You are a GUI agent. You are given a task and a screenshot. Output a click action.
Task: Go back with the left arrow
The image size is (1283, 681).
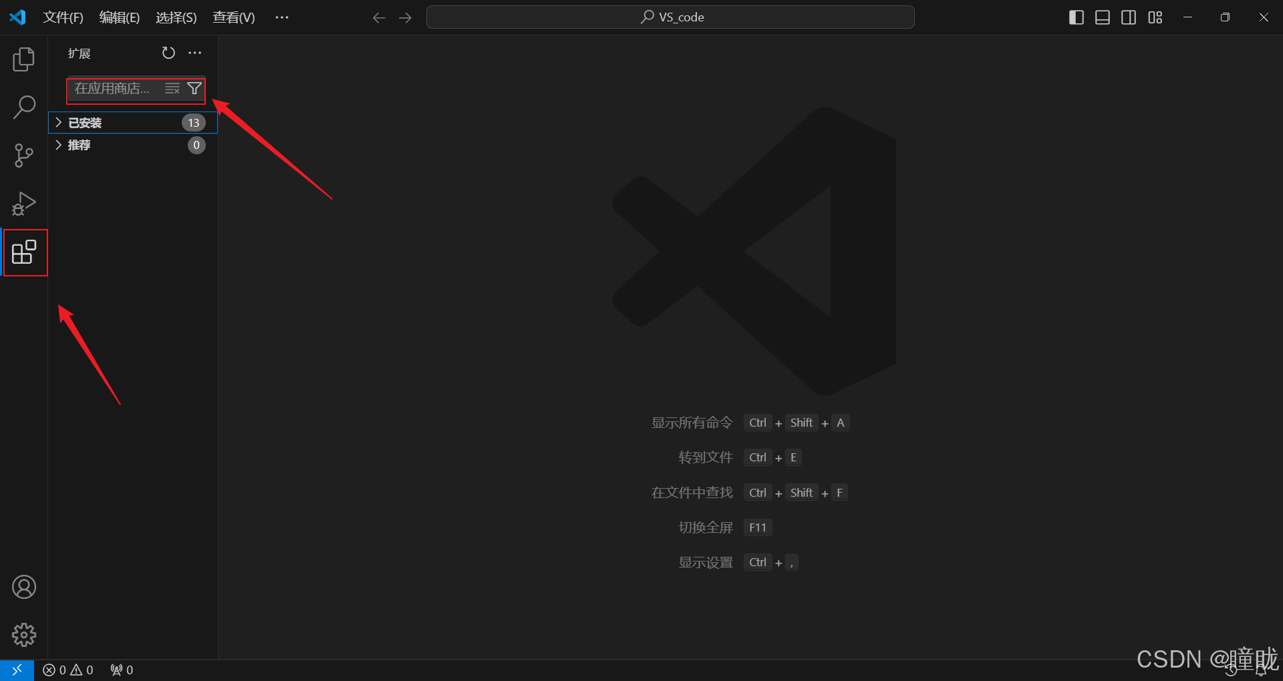pos(379,17)
